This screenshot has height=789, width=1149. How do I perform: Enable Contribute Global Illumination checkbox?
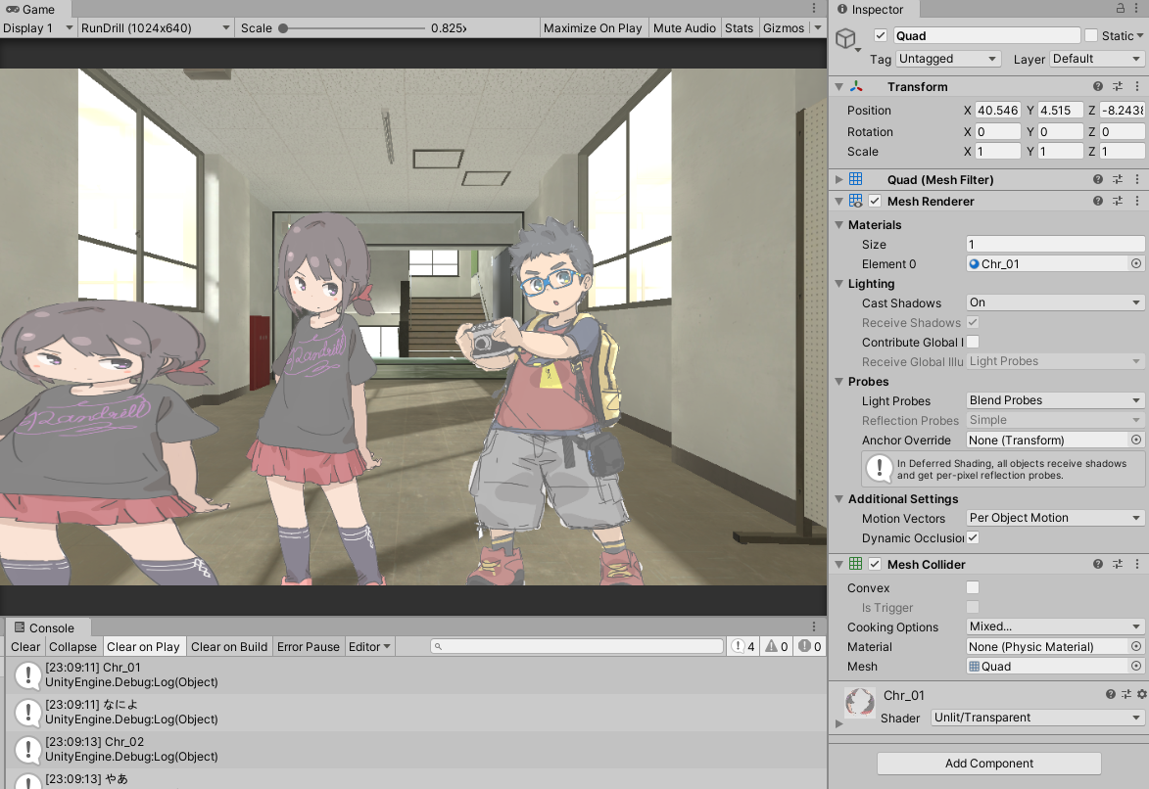973,342
